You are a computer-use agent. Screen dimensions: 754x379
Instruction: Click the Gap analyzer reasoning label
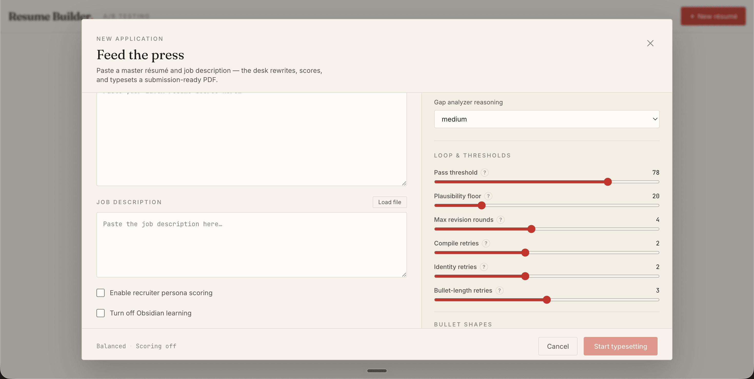pyautogui.click(x=468, y=102)
